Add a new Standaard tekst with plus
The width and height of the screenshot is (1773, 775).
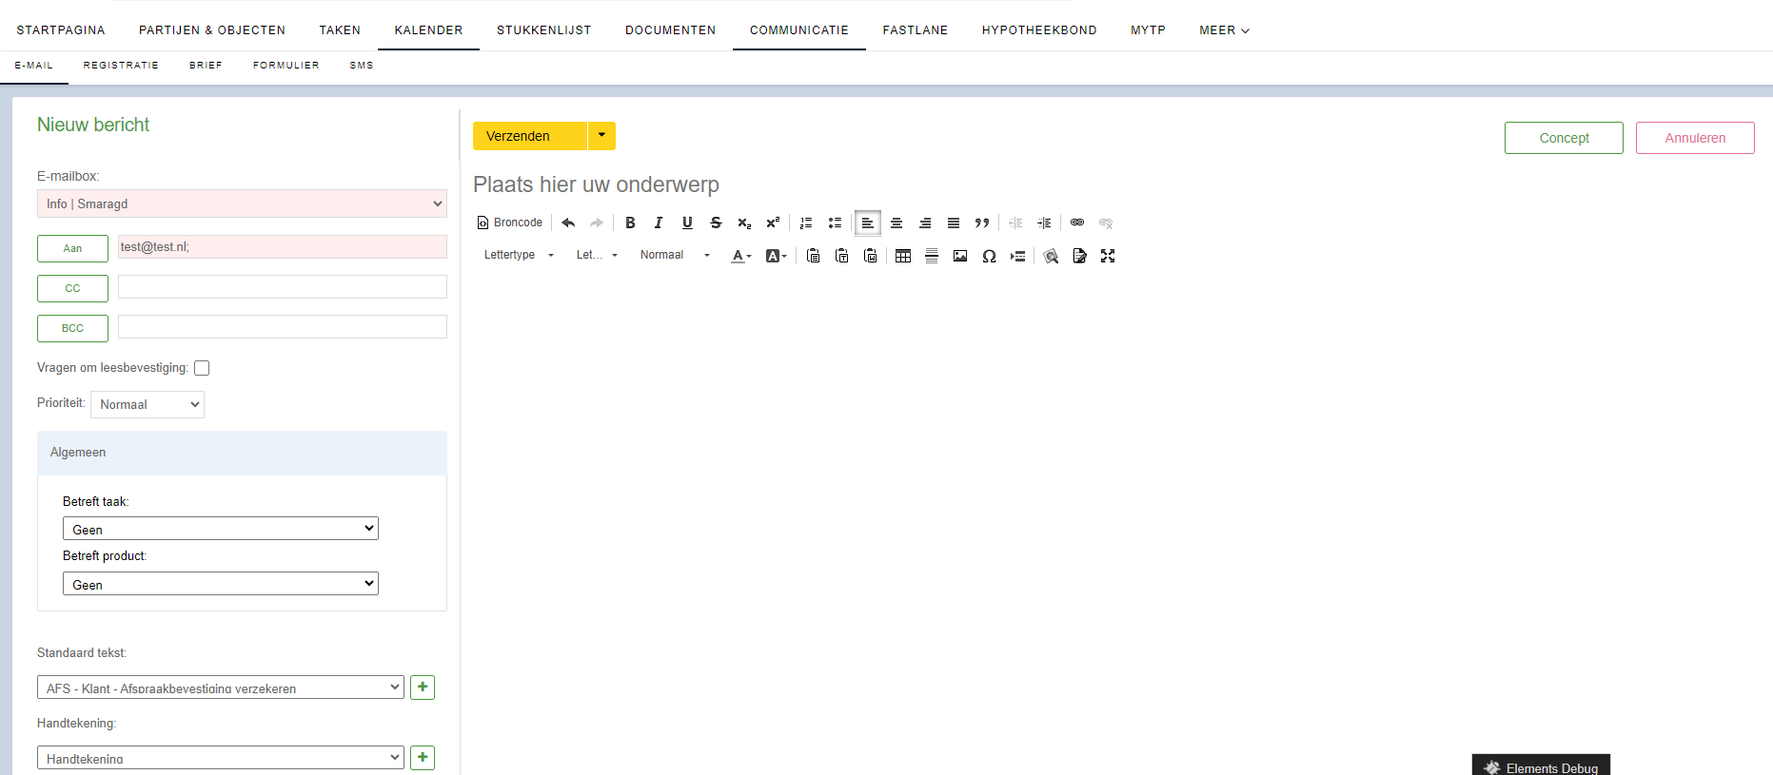coord(423,688)
